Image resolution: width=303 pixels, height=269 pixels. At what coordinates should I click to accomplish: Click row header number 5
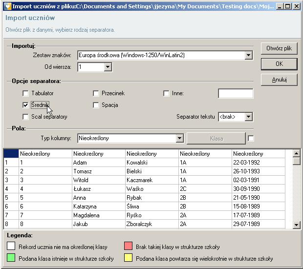11,198
